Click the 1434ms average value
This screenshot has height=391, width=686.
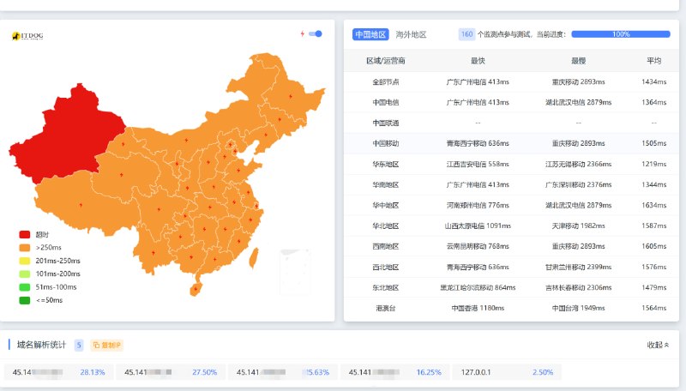click(x=654, y=81)
